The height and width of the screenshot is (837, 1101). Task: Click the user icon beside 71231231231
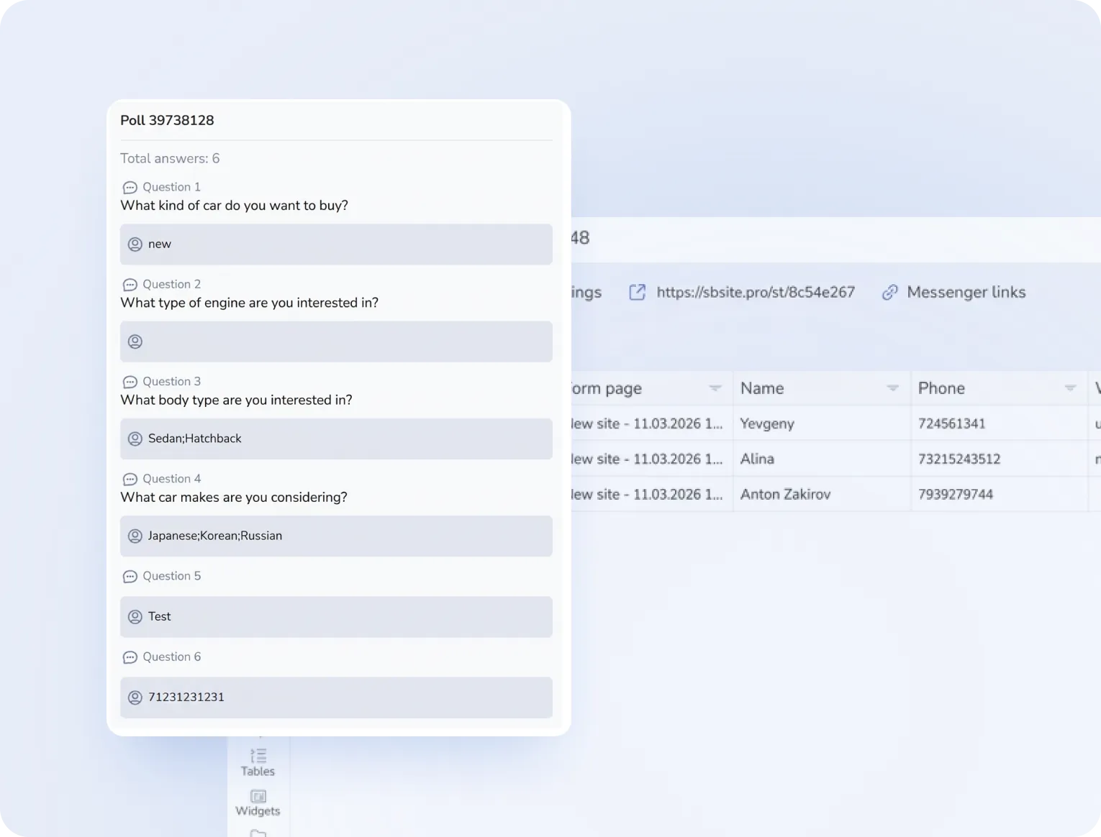(135, 697)
